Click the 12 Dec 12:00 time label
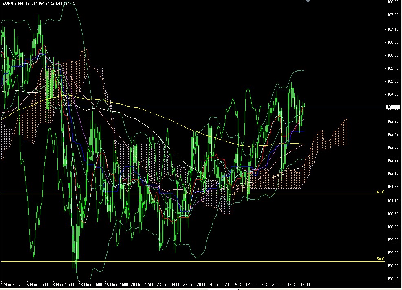The width and height of the screenshot is (402, 290). 299,285
